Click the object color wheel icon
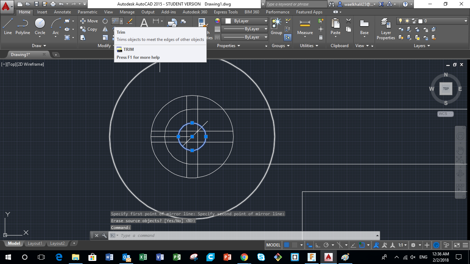The image size is (470, 264). pyautogui.click(x=217, y=21)
